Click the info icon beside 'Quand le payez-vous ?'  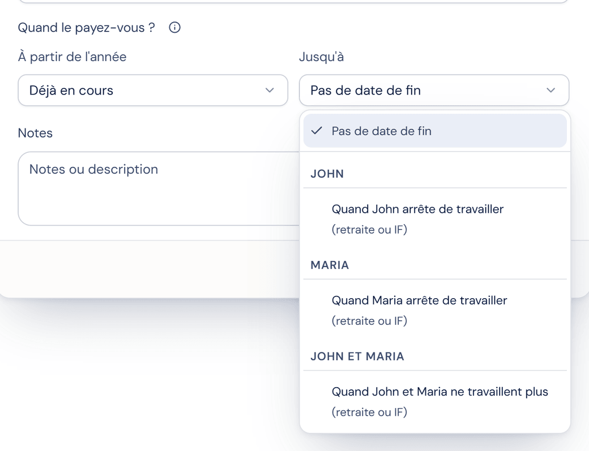point(174,27)
